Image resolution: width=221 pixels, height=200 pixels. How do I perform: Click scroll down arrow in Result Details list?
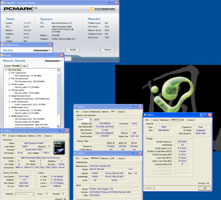point(58,126)
